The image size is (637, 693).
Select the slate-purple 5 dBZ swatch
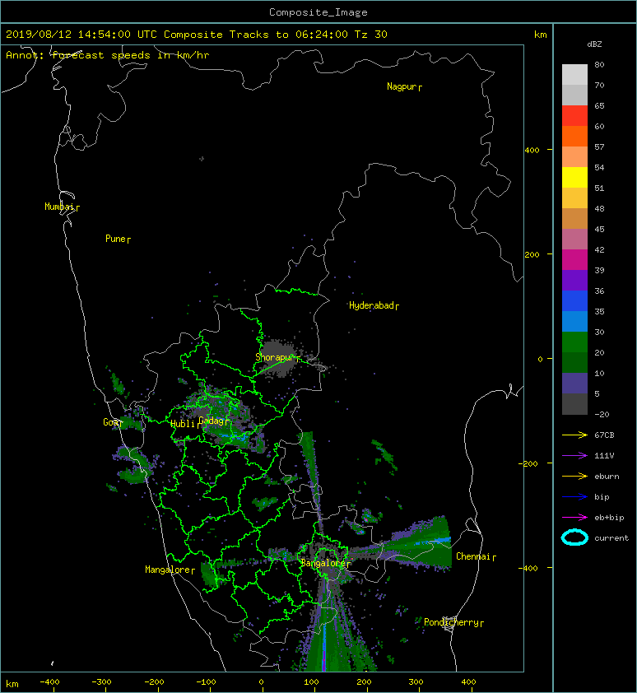click(x=574, y=384)
